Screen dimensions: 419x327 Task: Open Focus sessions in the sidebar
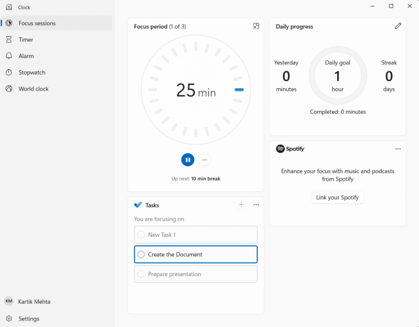pos(56,23)
